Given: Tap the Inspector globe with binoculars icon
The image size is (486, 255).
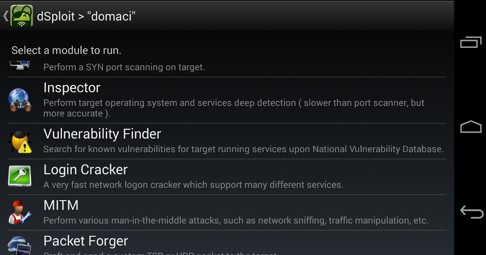Looking at the screenshot, I should coord(19,100).
